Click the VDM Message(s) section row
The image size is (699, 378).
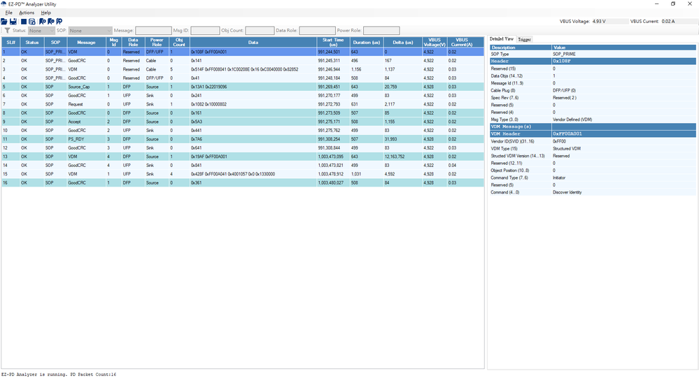[x=593, y=126]
